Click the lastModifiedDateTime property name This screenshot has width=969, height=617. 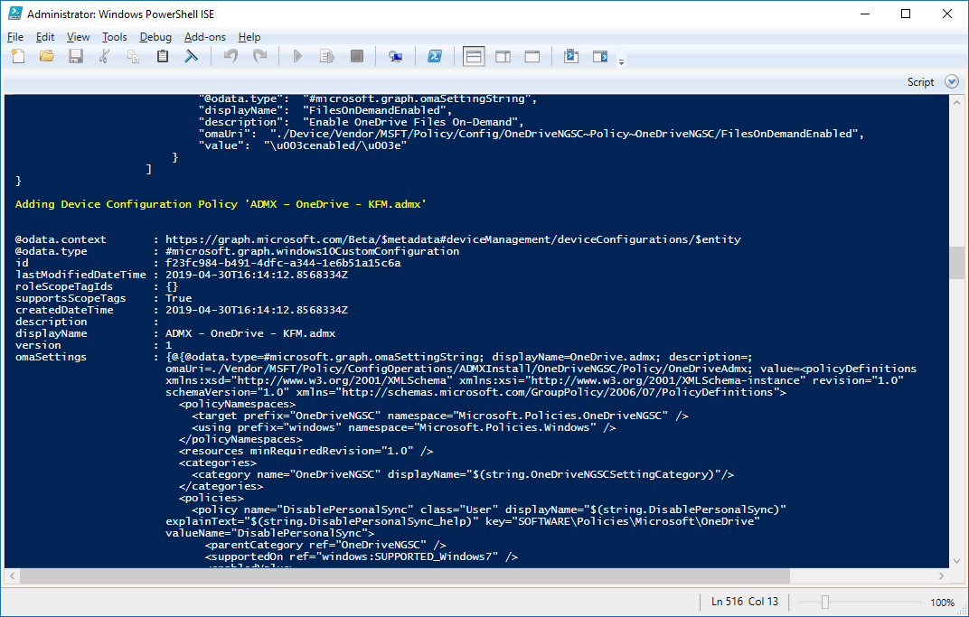point(80,275)
